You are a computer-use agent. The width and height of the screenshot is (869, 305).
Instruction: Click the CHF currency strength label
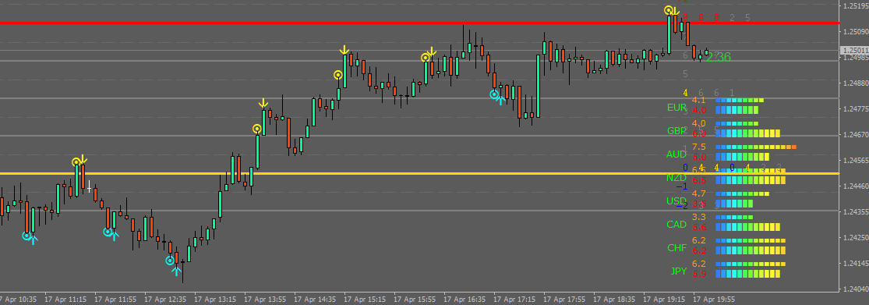pos(677,248)
